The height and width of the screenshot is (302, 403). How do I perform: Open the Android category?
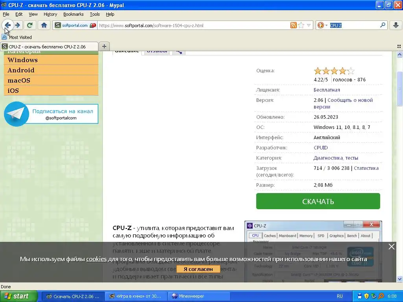51,70
